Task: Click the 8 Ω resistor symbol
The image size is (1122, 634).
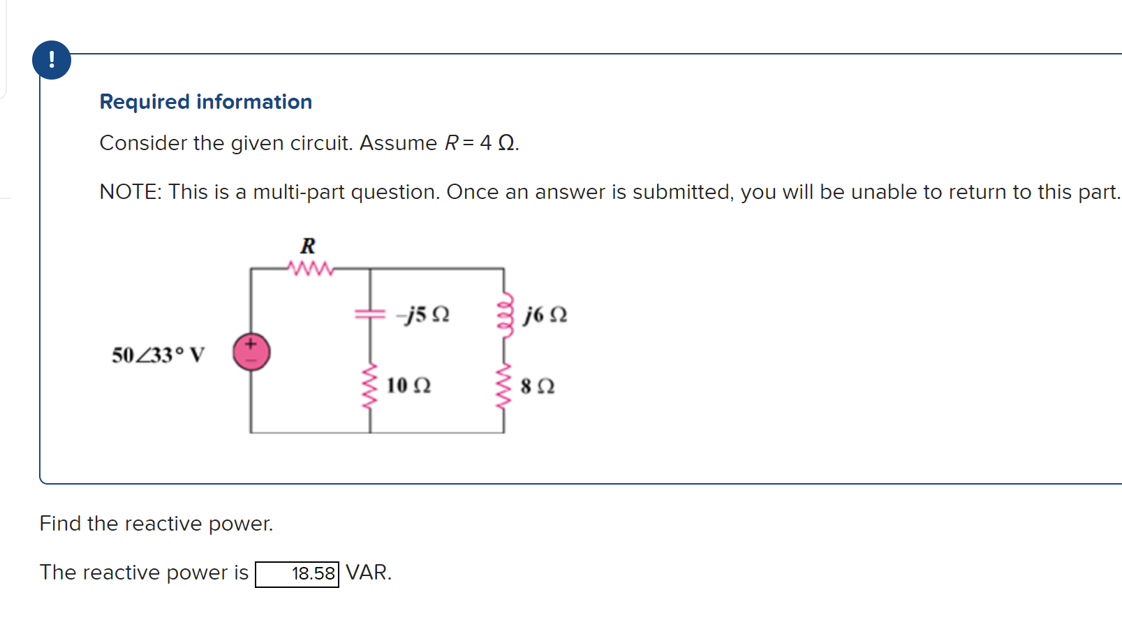Action: click(503, 387)
